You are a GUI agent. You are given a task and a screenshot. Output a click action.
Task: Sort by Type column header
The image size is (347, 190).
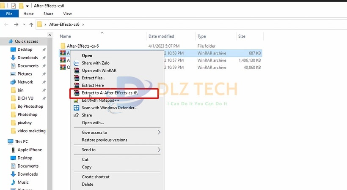click(x=201, y=36)
